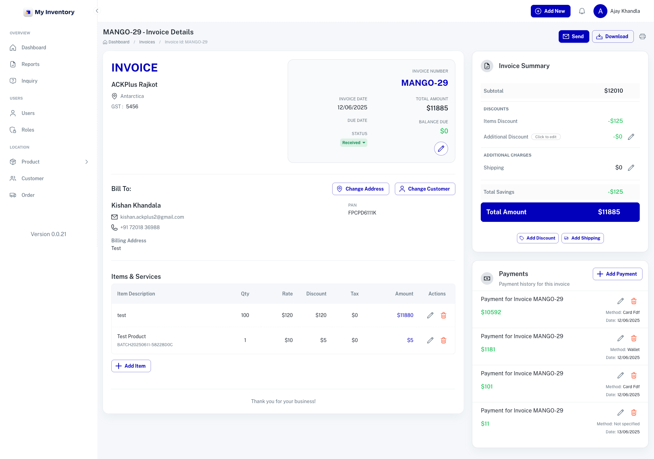
Task: Delete the 'test' item row
Action: tap(443, 315)
